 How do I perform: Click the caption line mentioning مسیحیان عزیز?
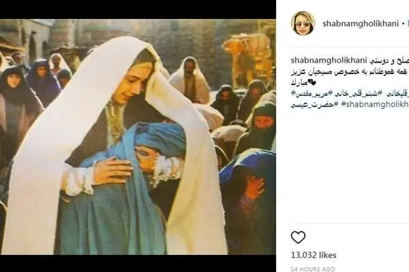click(350, 72)
